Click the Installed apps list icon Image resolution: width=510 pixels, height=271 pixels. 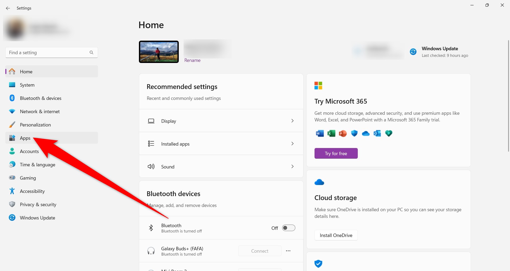[x=151, y=144]
